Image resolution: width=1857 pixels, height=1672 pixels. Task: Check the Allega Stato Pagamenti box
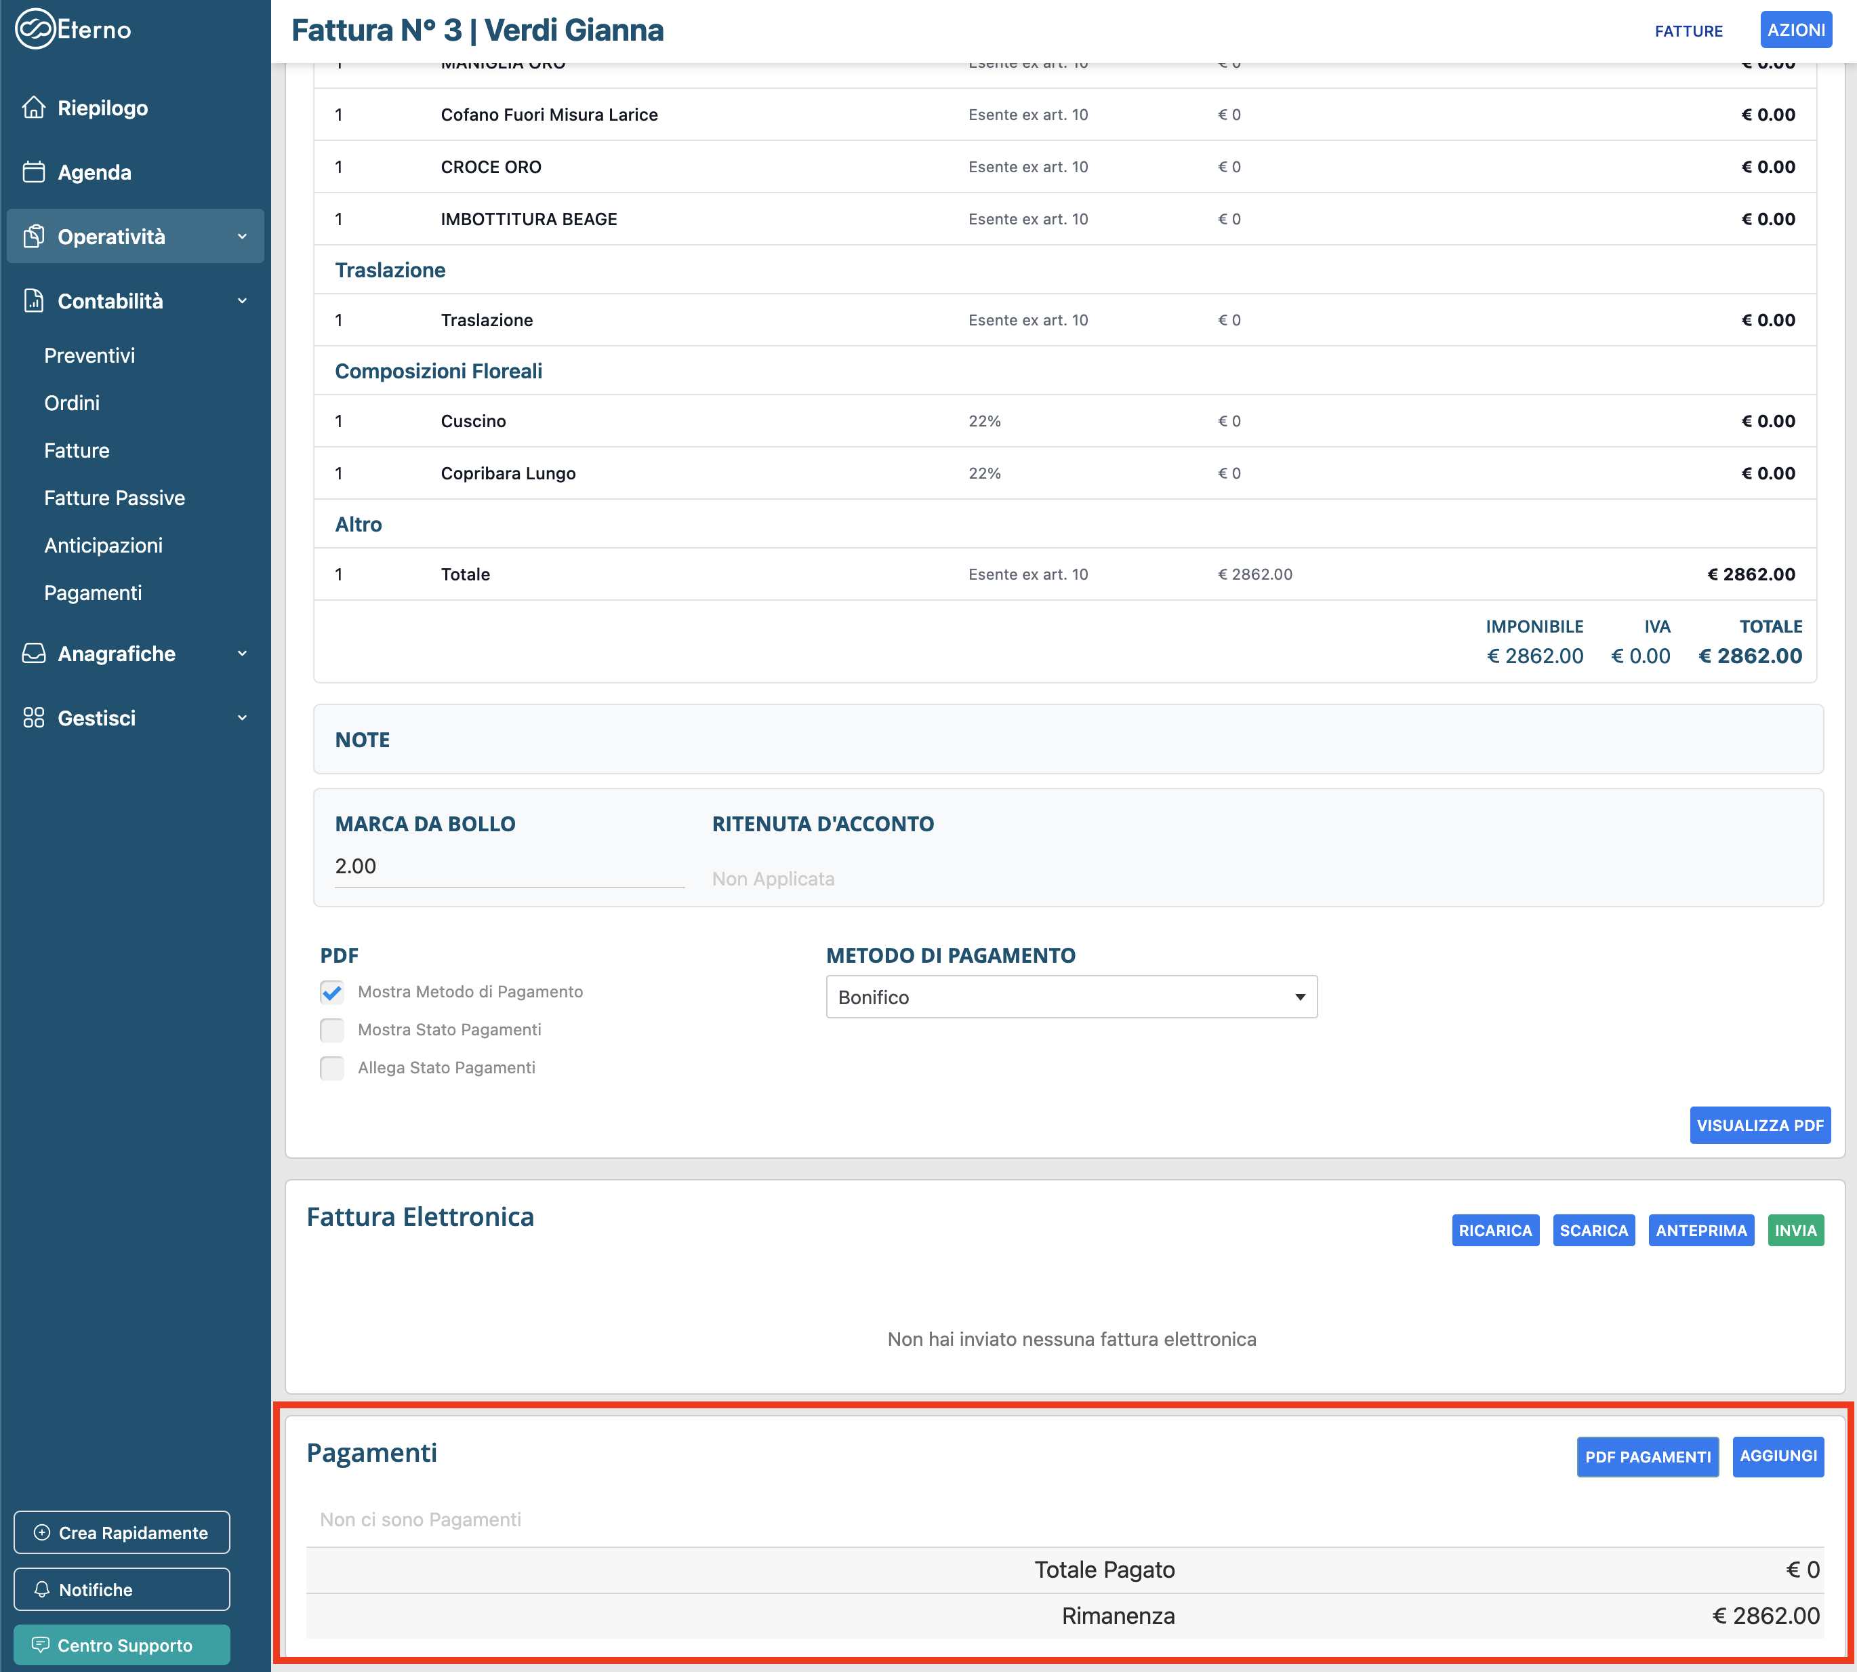331,1067
